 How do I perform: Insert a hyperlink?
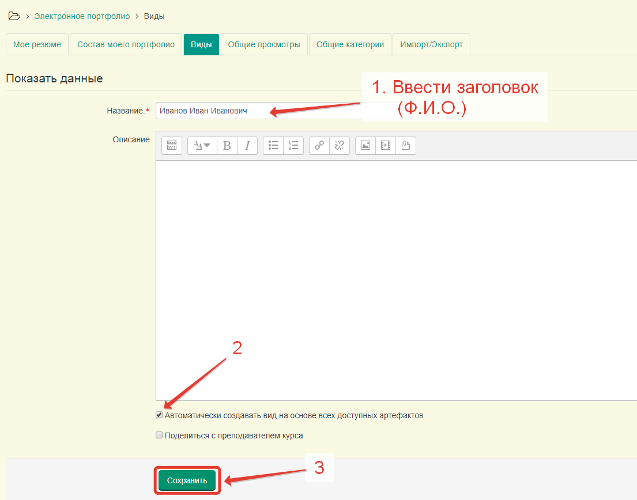(x=319, y=146)
